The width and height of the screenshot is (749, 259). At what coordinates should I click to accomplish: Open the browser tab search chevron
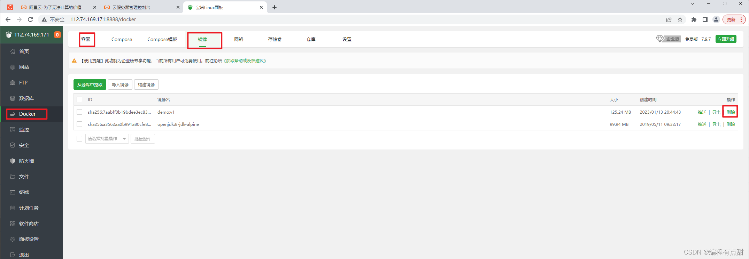pos(693,3)
